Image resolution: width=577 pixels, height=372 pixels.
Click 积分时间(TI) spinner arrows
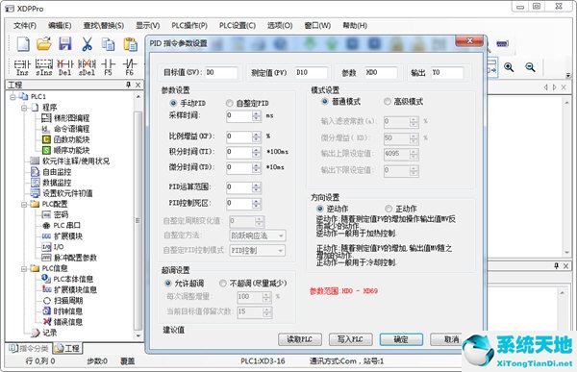[257, 152]
